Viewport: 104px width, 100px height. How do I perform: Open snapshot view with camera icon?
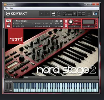(x=57, y=21)
